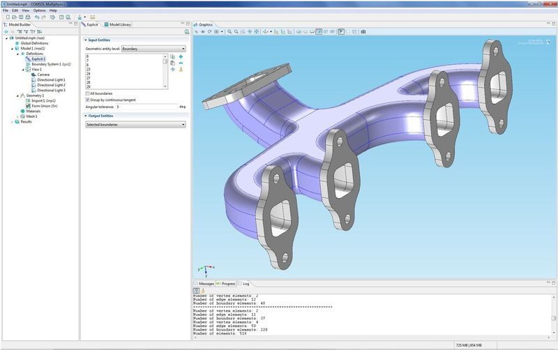Open the Edit menu
Image resolution: width=558 pixels, height=350 pixels.
point(15,10)
